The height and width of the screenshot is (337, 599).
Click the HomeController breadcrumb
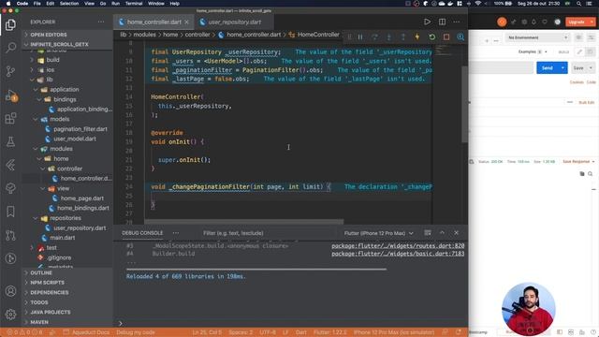point(318,35)
